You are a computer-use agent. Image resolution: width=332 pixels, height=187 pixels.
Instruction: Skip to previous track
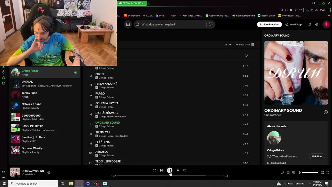click(x=161, y=170)
